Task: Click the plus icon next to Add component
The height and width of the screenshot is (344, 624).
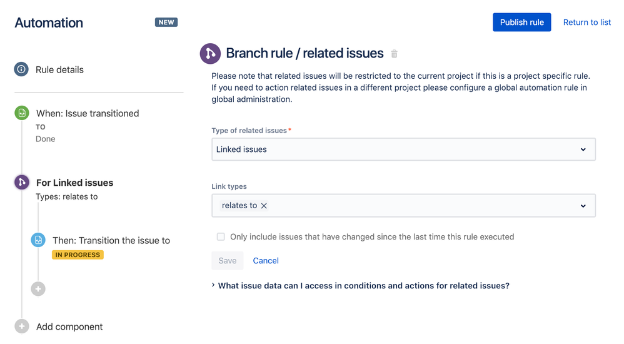Action: [22, 326]
